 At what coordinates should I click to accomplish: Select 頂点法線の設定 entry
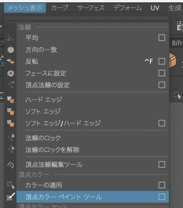[93, 85]
